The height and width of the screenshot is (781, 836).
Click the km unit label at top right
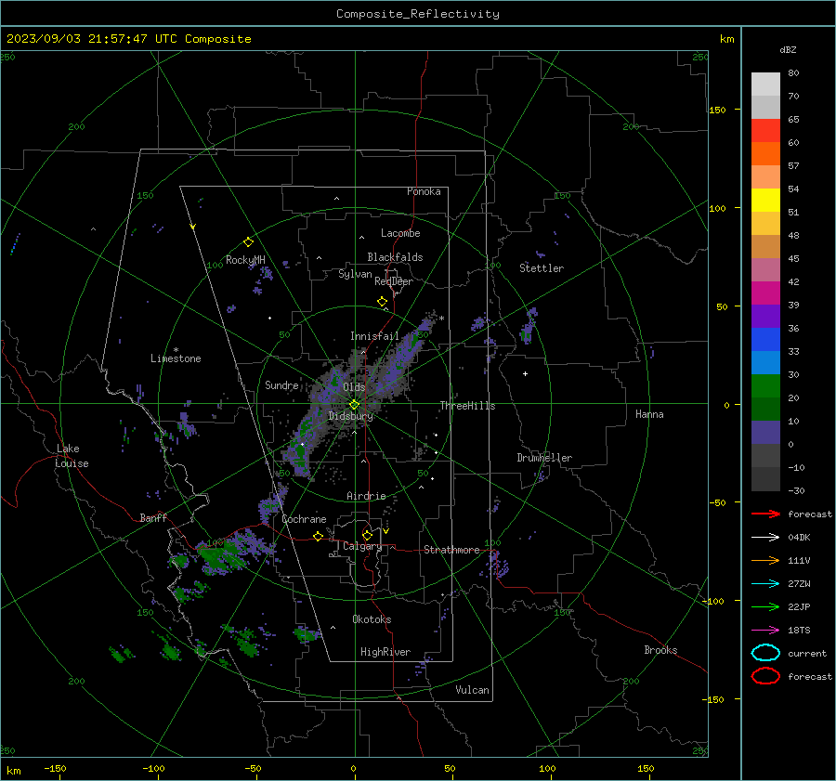coord(726,39)
